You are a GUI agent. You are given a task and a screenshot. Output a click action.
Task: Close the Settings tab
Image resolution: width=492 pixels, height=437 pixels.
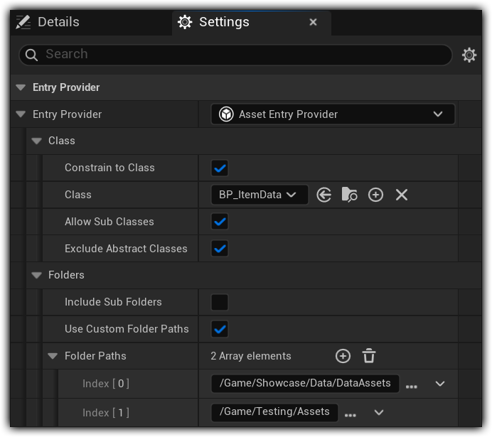[313, 22]
